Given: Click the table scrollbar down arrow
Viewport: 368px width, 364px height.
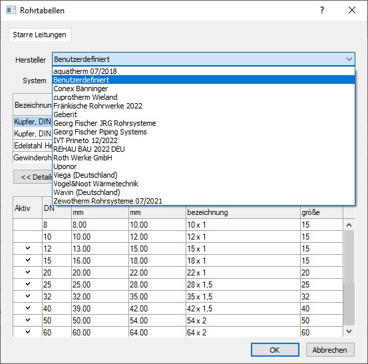Looking at the screenshot, I should pos(349,331).
